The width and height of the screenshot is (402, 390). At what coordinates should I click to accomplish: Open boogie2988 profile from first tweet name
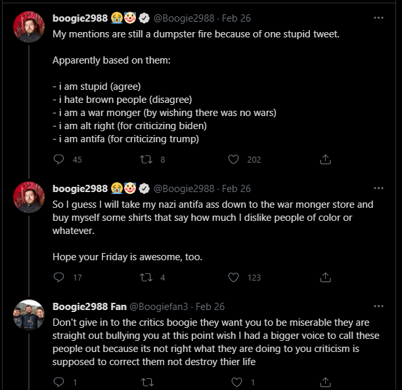point(80,18)
